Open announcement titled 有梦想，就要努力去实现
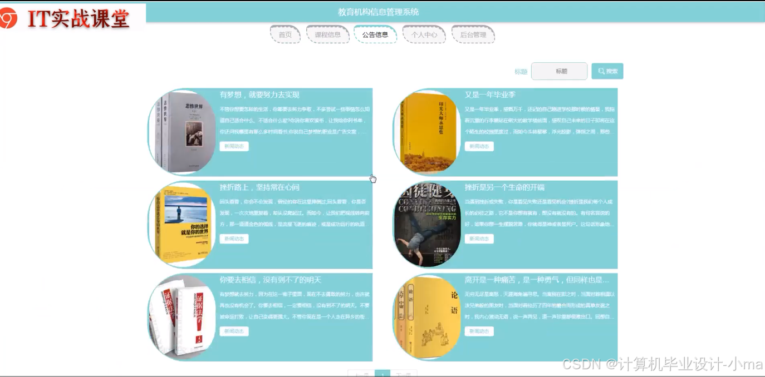This screenshot has height=377, width=765. [259, 95]
